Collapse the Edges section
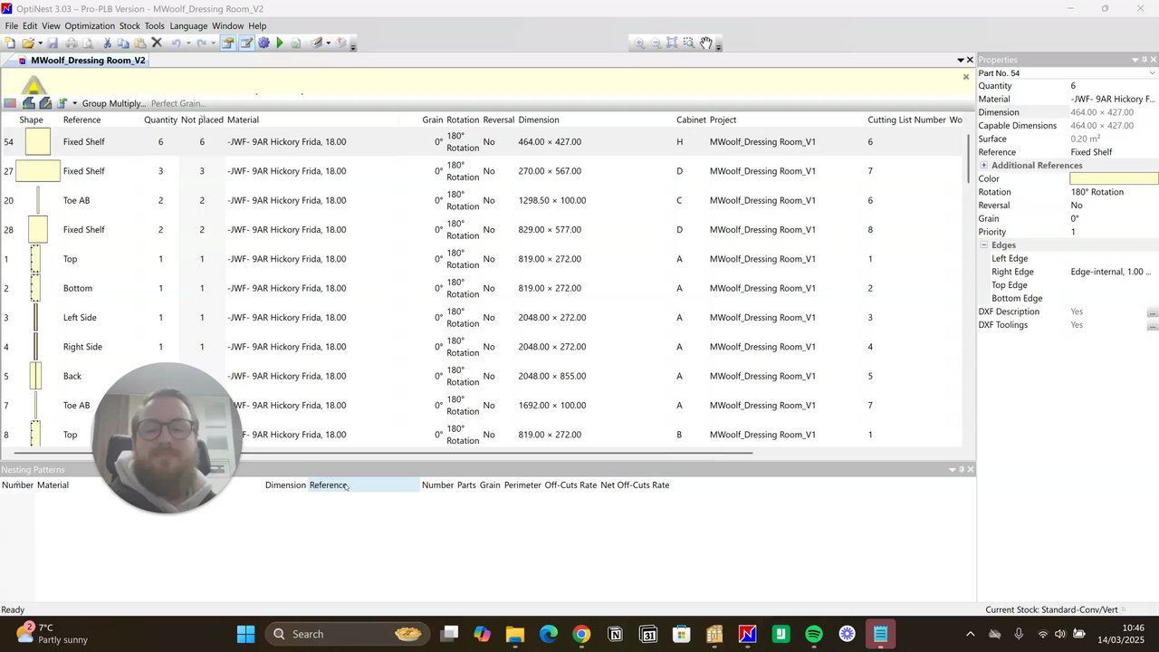This screenshot has width=1159, height=652. pyautogui.click(x=984, y=245)
